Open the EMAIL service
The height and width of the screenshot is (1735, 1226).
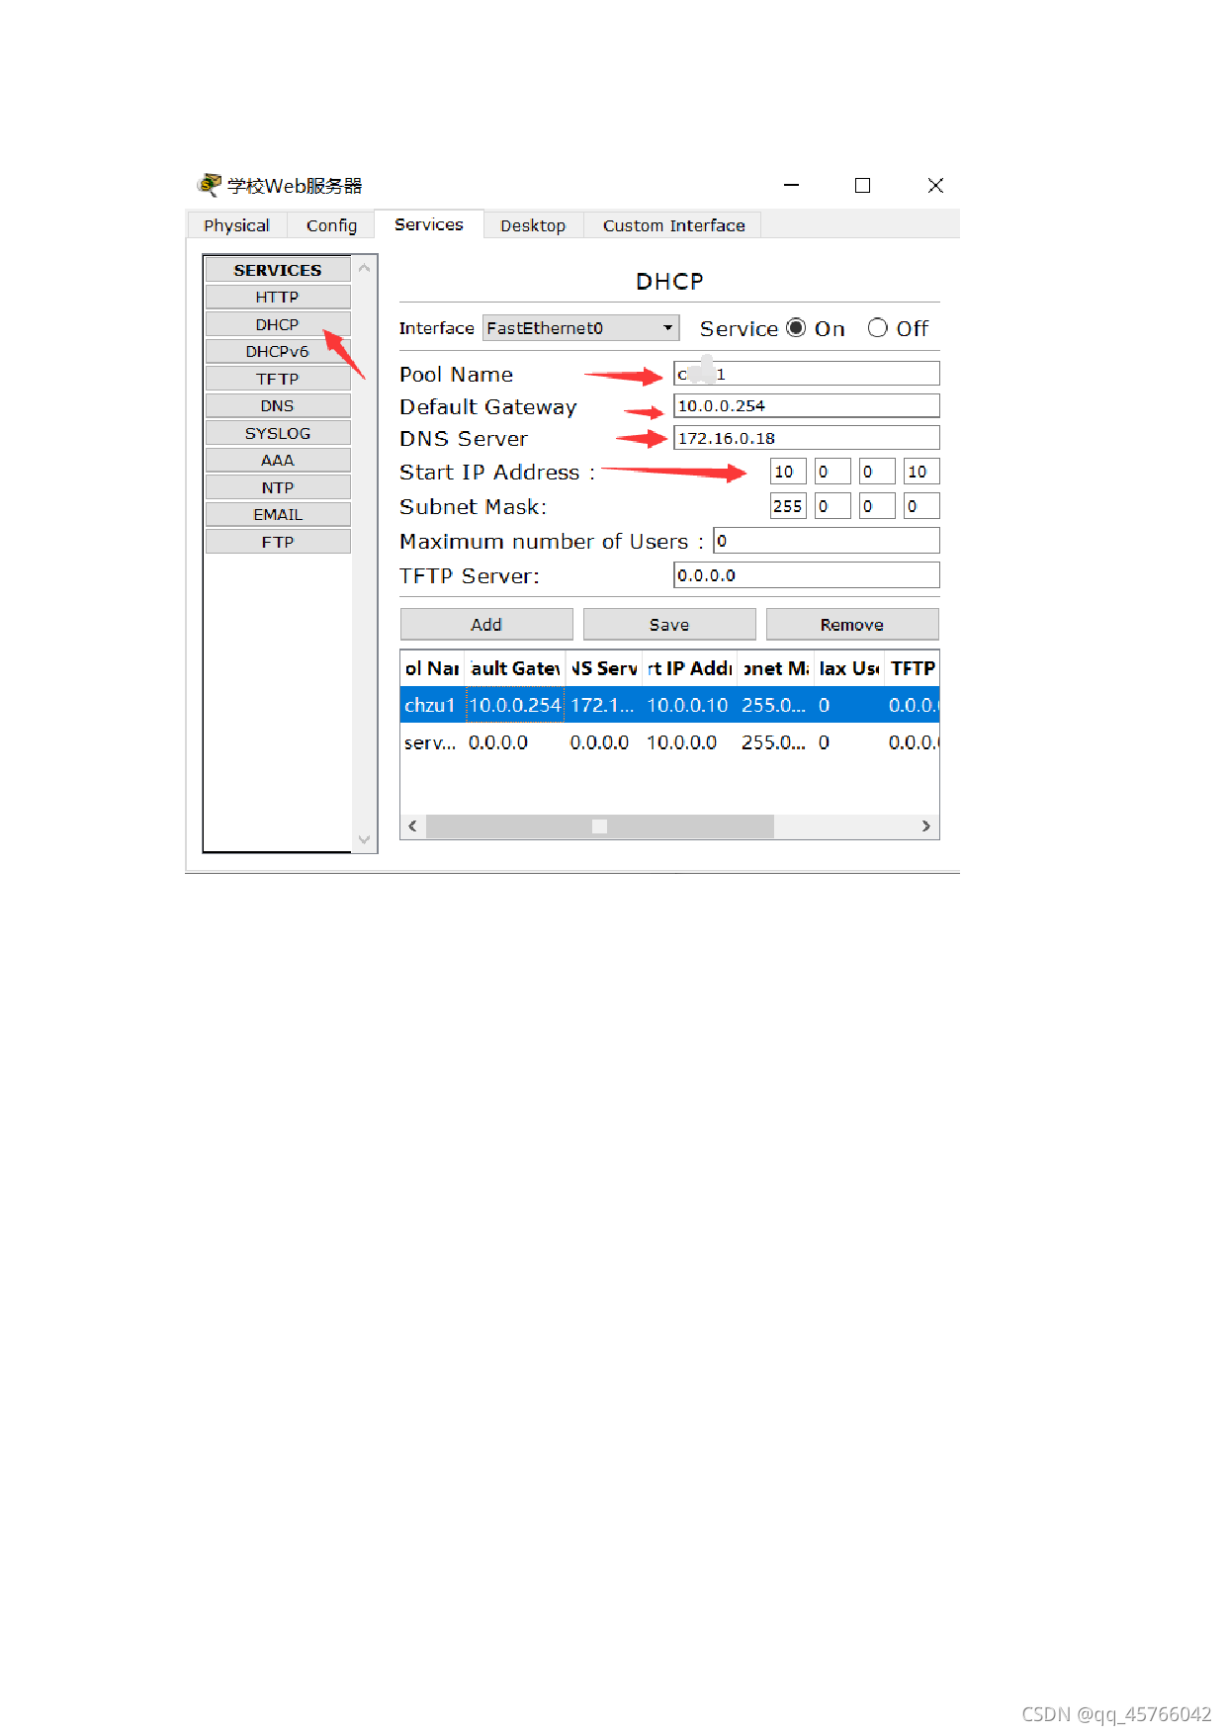point(278,514)
